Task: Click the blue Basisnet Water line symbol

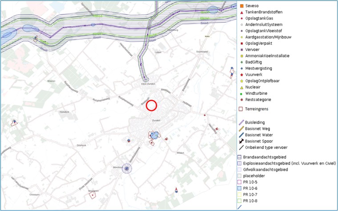Action: tap(241, 135)
